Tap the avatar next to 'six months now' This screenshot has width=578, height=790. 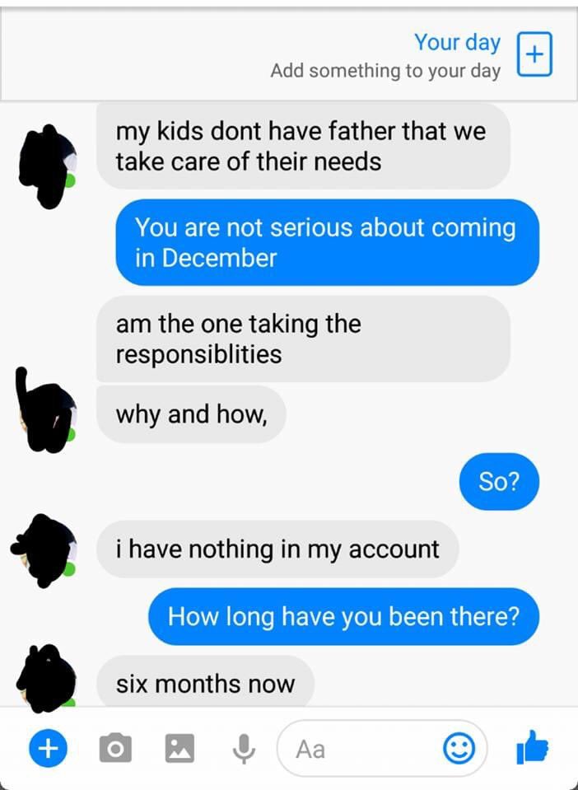[46, 678]
